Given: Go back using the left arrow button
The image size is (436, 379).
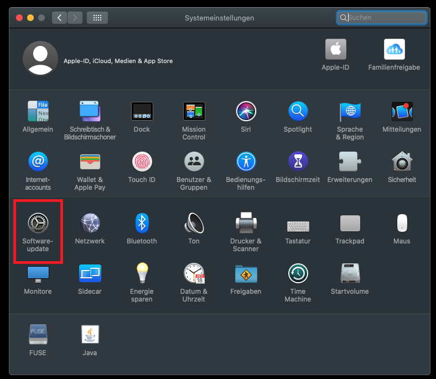Looking at the screenshot, I should pos(60,18).
